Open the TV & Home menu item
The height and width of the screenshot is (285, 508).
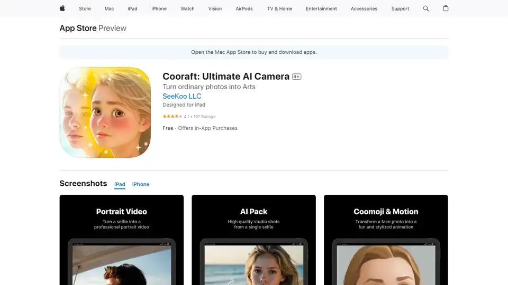[x=279, y=9]
